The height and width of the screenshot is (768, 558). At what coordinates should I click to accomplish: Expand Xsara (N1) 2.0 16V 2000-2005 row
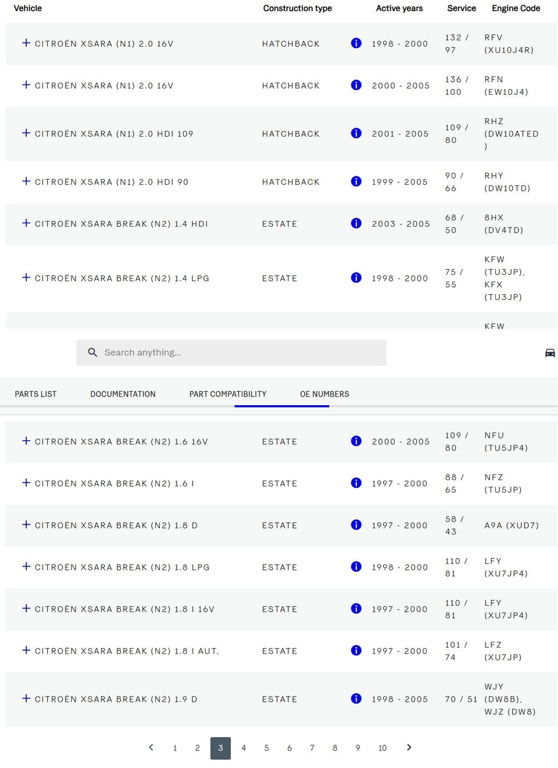click(x=26, y=85)
